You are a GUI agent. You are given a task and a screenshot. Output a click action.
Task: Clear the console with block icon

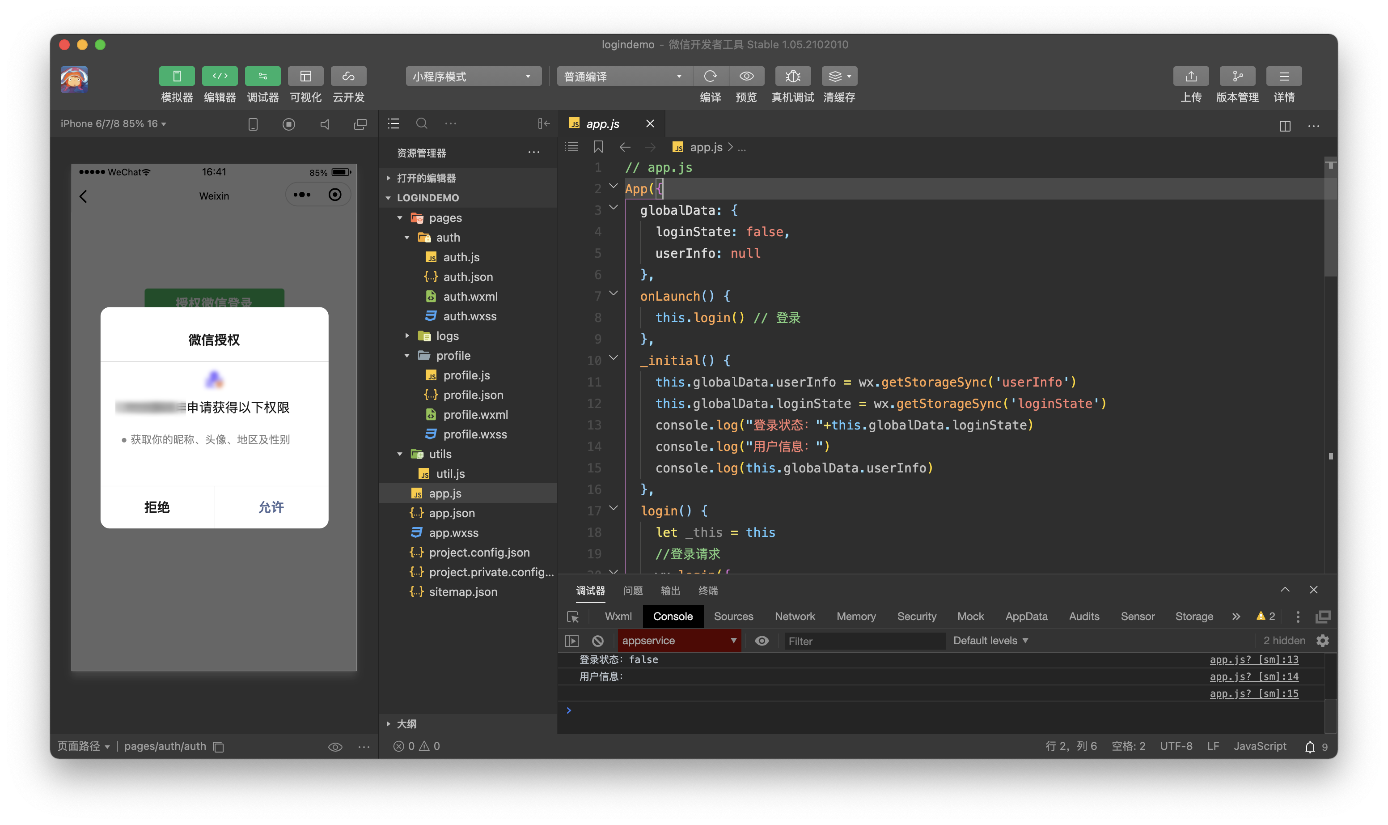pyautogui.click(x=597, y=641)
